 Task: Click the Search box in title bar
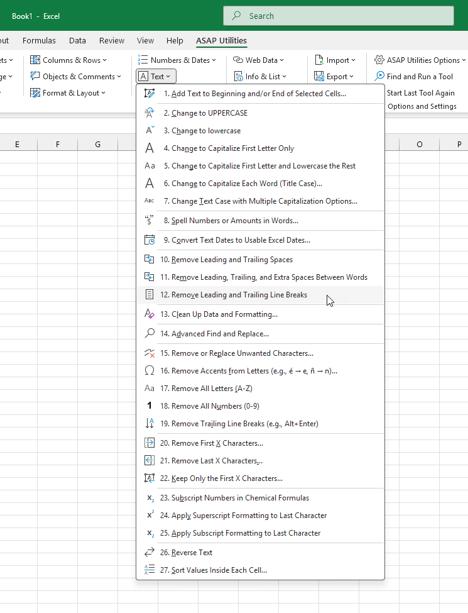click(339, 16)
